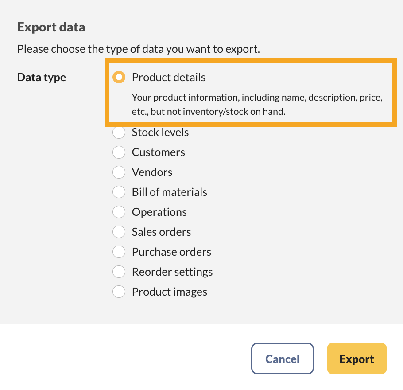Select the Product details radio button

[x=119, y=78]
